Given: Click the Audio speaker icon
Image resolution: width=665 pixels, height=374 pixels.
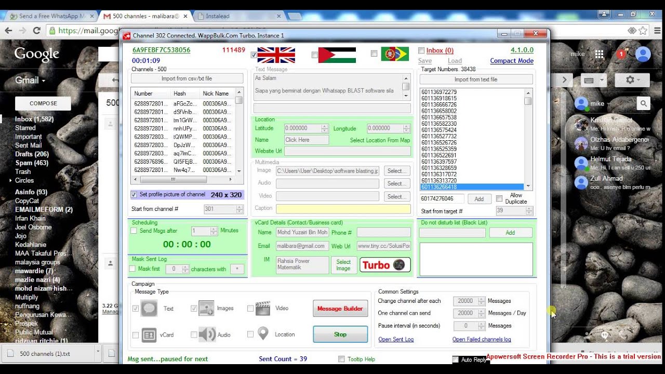Looking at the screenshot, I should [207, 335].
